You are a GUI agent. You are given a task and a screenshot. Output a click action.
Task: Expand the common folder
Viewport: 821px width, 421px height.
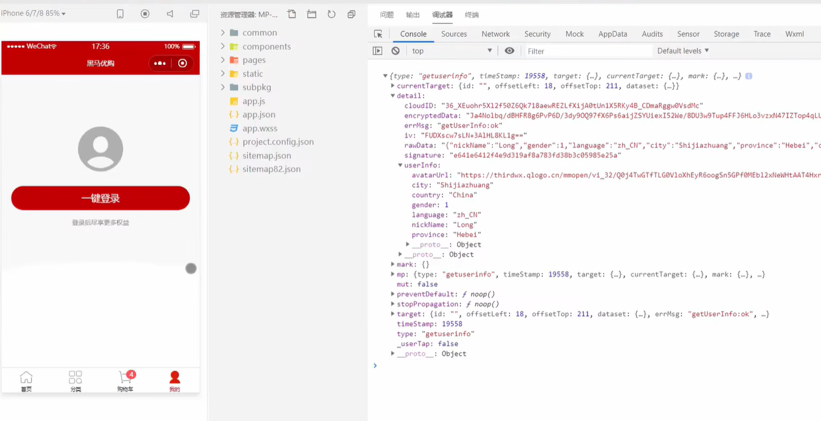(x=223, y=33)
